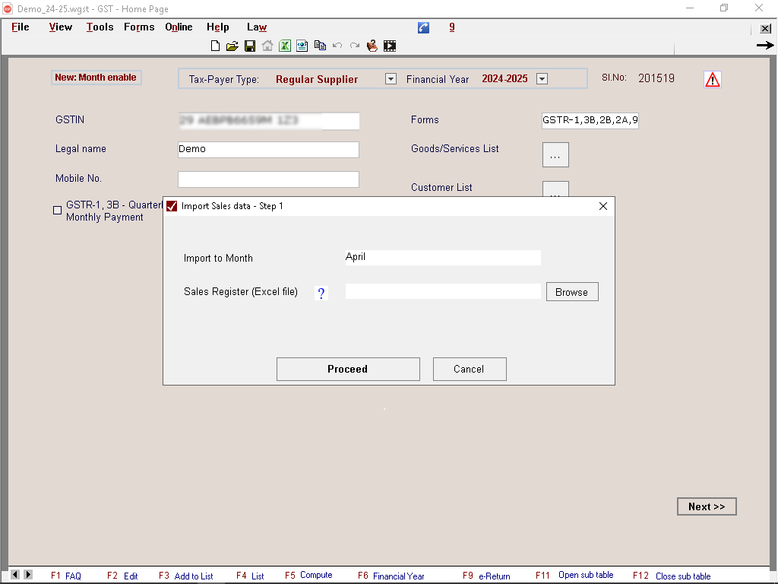Click Browse to choose Excel file

572,292
